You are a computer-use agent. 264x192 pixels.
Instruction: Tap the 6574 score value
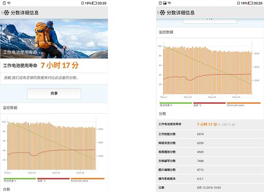(x=200, y=134)
